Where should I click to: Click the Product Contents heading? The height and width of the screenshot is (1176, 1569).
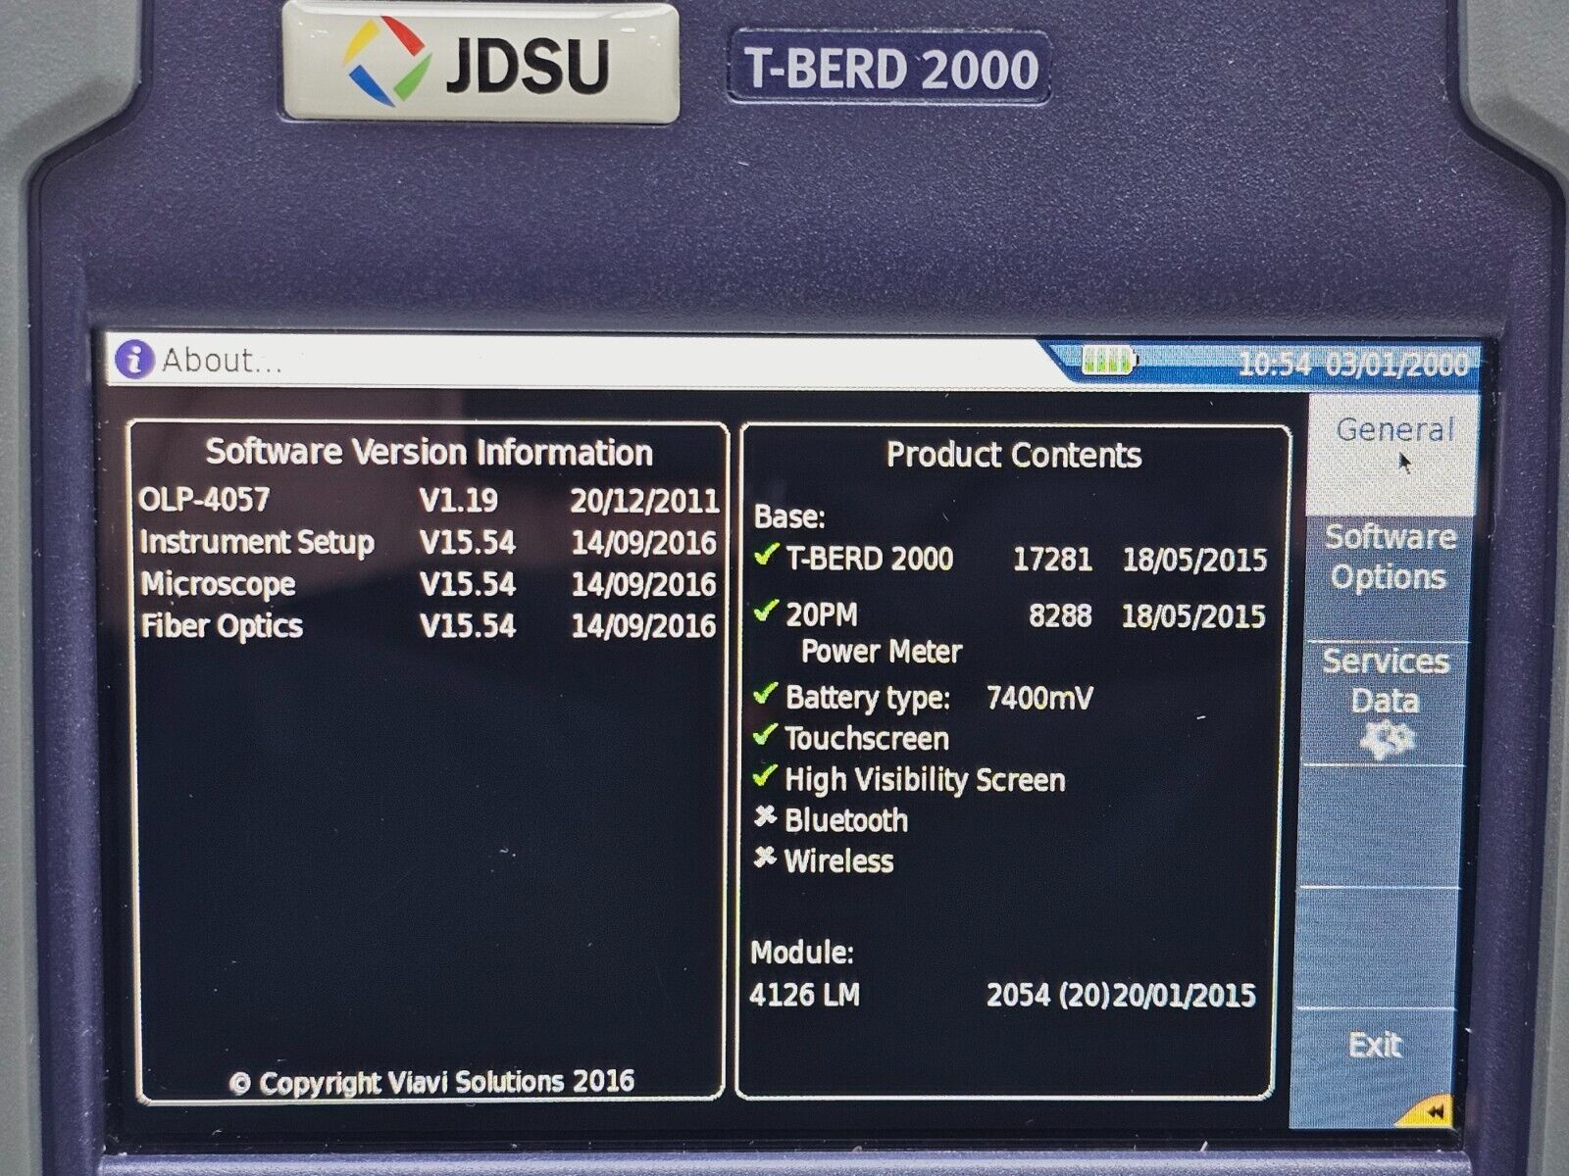pyautogui.click(x=1014, y=455)
